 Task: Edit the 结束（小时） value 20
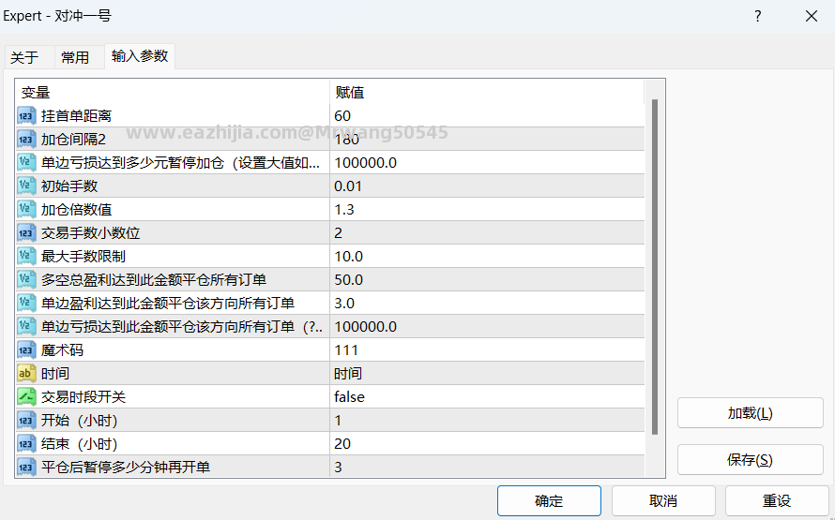(487, 443)
